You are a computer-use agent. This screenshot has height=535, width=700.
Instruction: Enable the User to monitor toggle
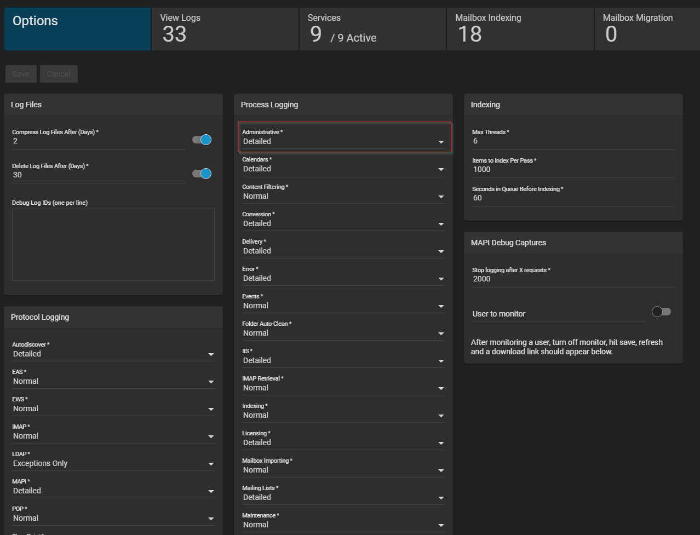pos(661,312)
